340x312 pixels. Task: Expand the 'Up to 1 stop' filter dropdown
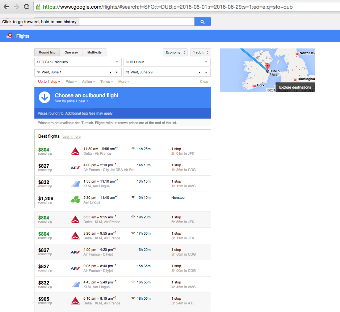pos(49,82)
